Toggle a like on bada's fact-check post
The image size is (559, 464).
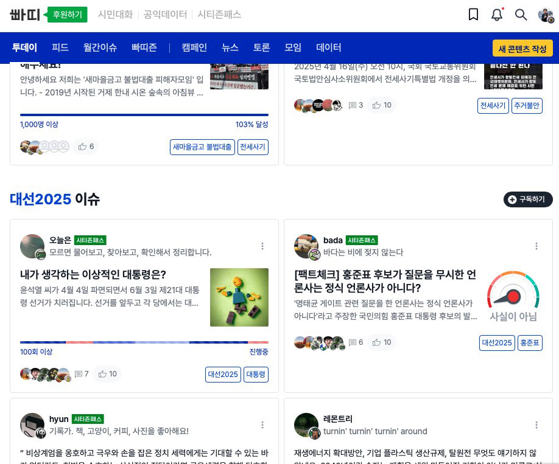(382, 342)
